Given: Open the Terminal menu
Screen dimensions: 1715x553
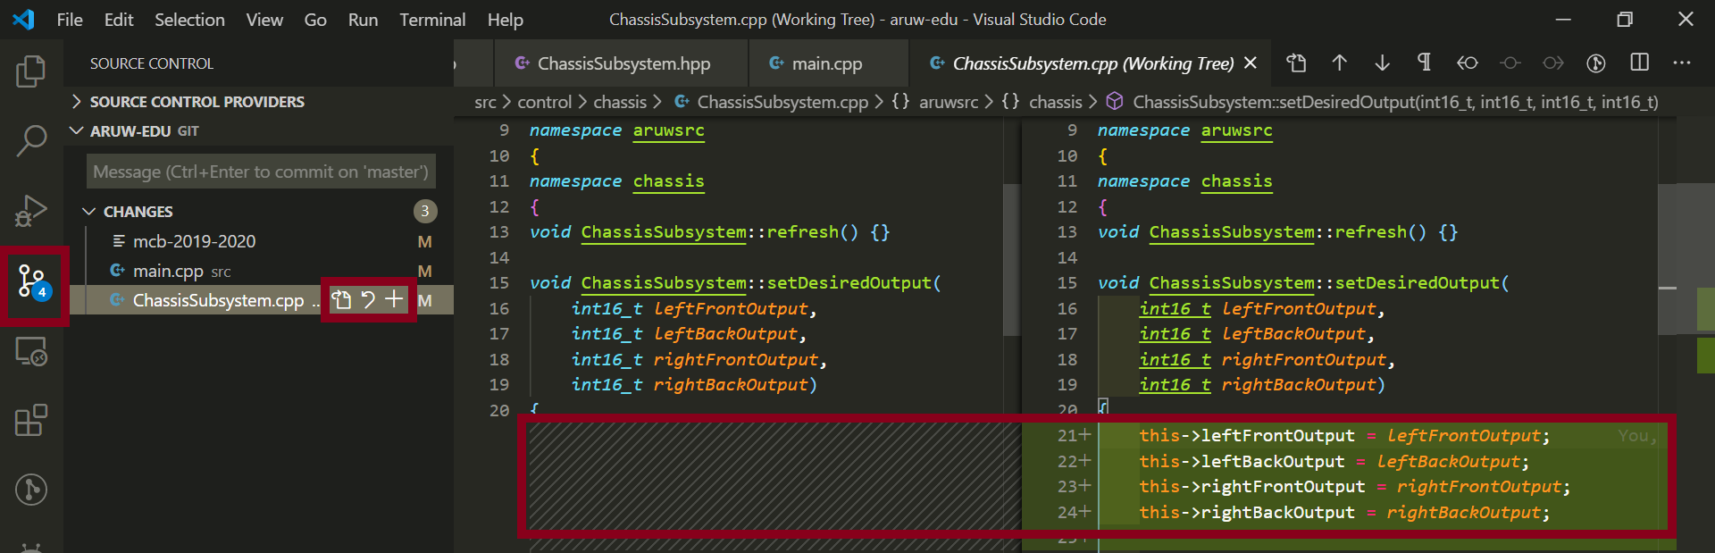Looking at the screenshot, I should coord(431,20).
